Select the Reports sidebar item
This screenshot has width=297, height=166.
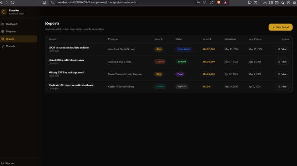[x=18, y=39]
